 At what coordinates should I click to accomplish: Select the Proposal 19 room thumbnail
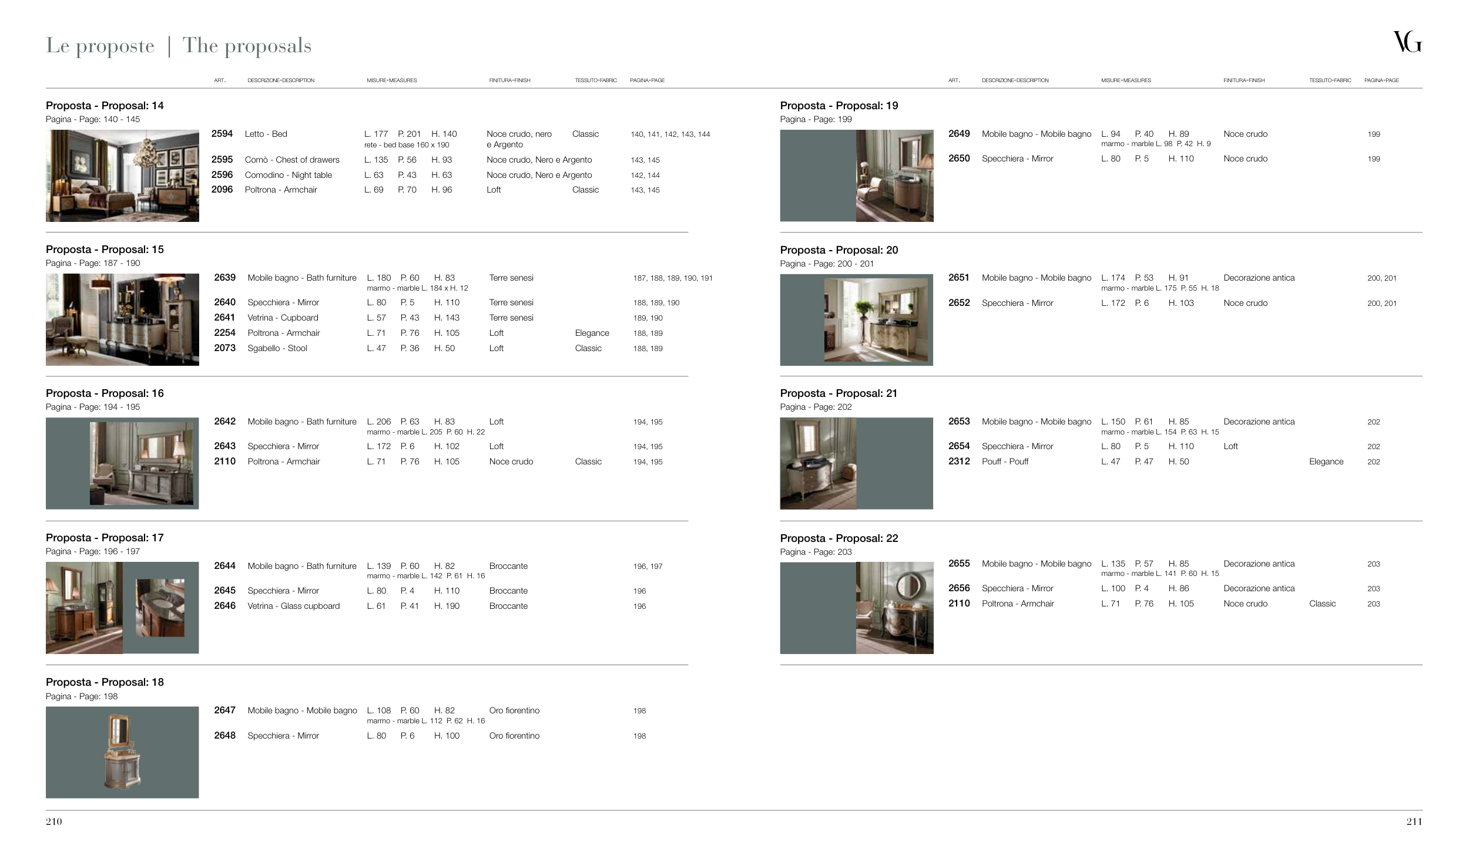tap(894, 176)
